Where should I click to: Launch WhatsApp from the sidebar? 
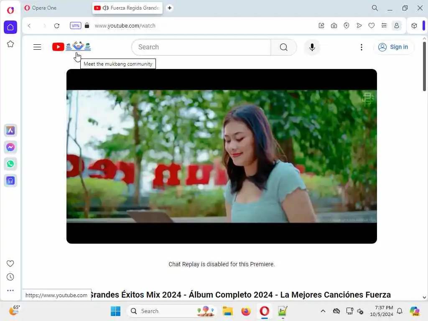pyautogui.click(x=10, y=164)
